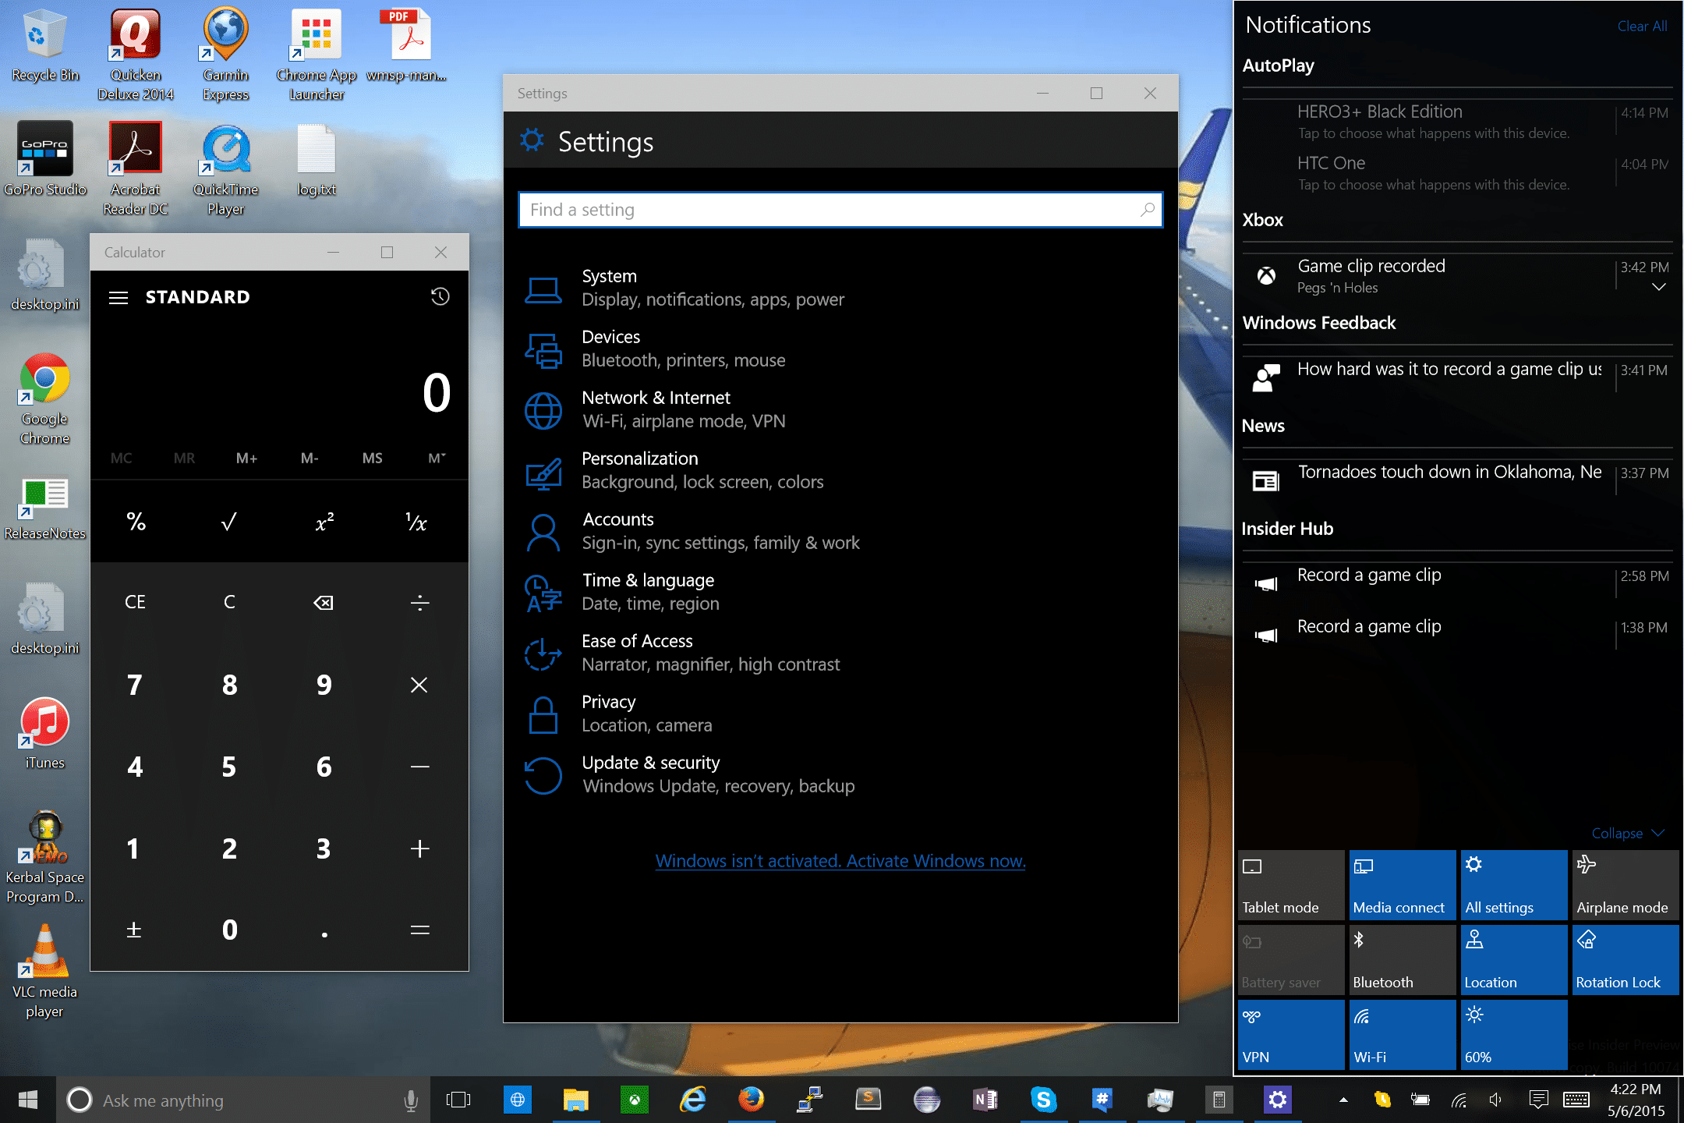The height and width of the screenshot is (1123, 1684).
Task: Click the volume tray icon
Action: tap(1495, 1100)
